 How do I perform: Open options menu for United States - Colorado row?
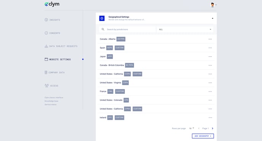(210, 100)
